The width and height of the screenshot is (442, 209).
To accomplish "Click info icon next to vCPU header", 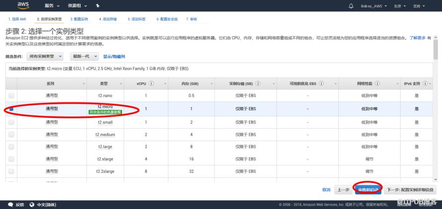I will 151,84.
